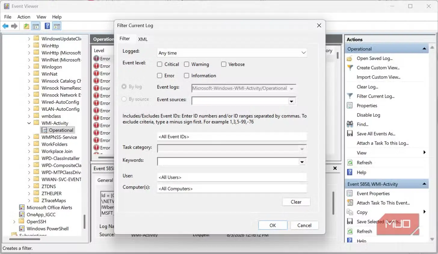The width and height of the screenshot is (438, 254).
Task: Open the File menu
Action: click(x=8, y=17)
